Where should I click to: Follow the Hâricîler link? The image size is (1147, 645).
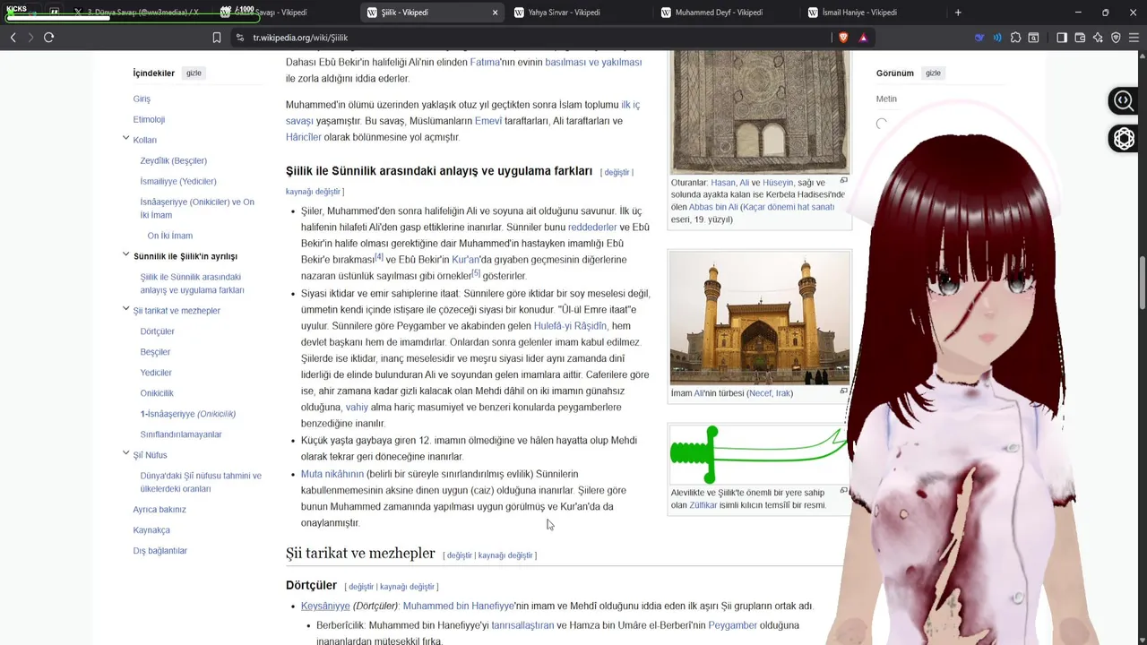[304, 137]
